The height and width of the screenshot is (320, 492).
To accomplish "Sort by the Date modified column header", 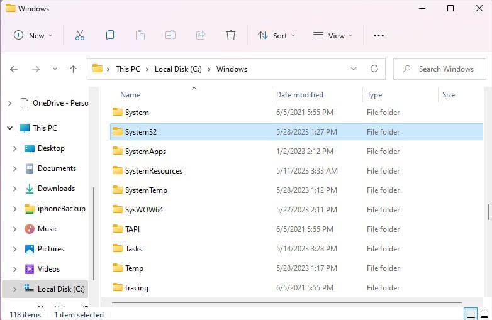I will (x=299, y=95).
